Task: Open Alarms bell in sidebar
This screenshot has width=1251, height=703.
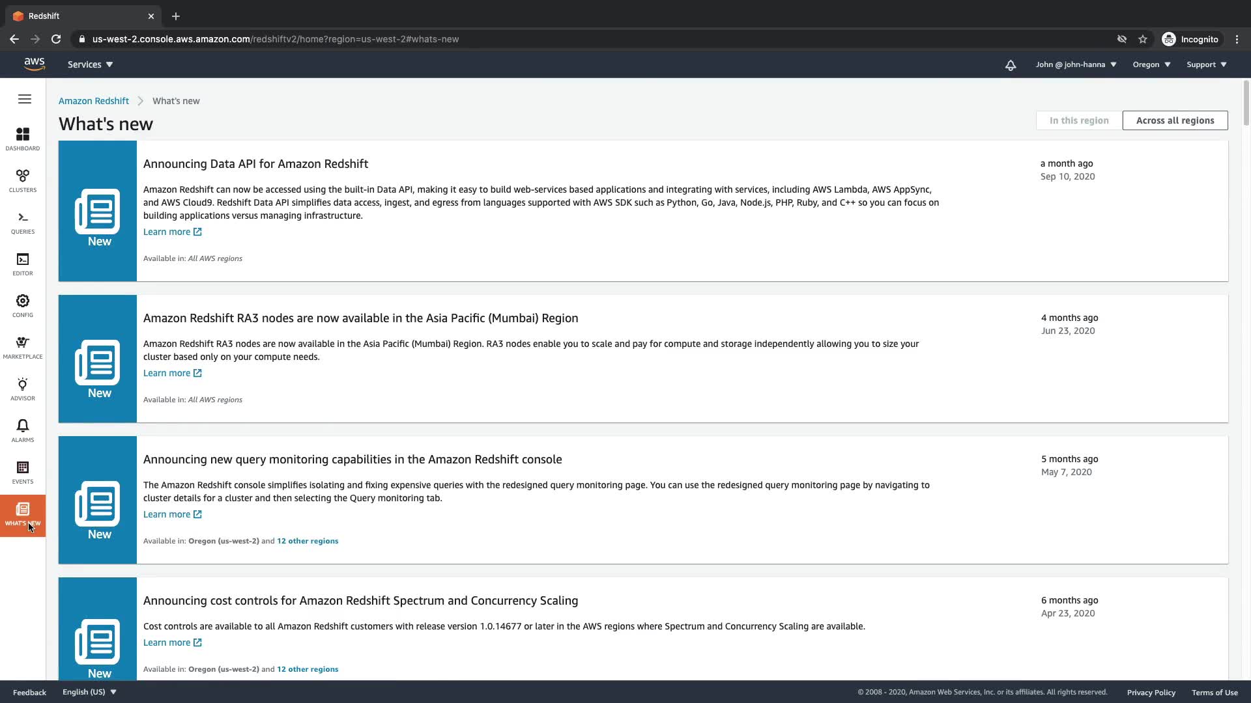Action: tap(23, 430)
